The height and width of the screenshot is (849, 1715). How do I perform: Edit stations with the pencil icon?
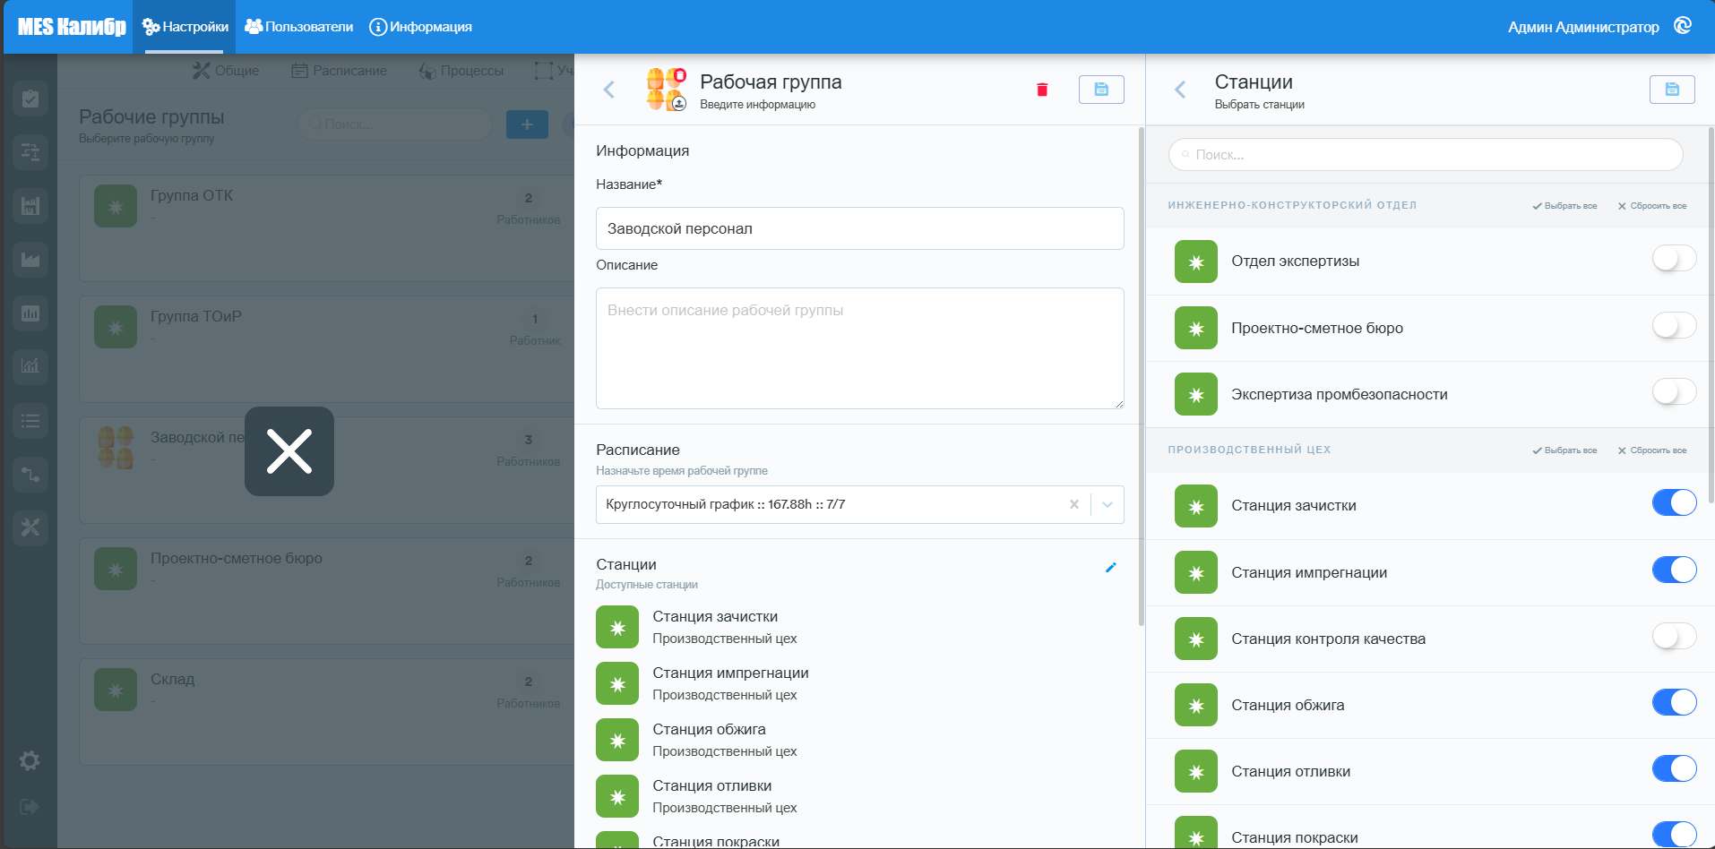coord(1110,568)
